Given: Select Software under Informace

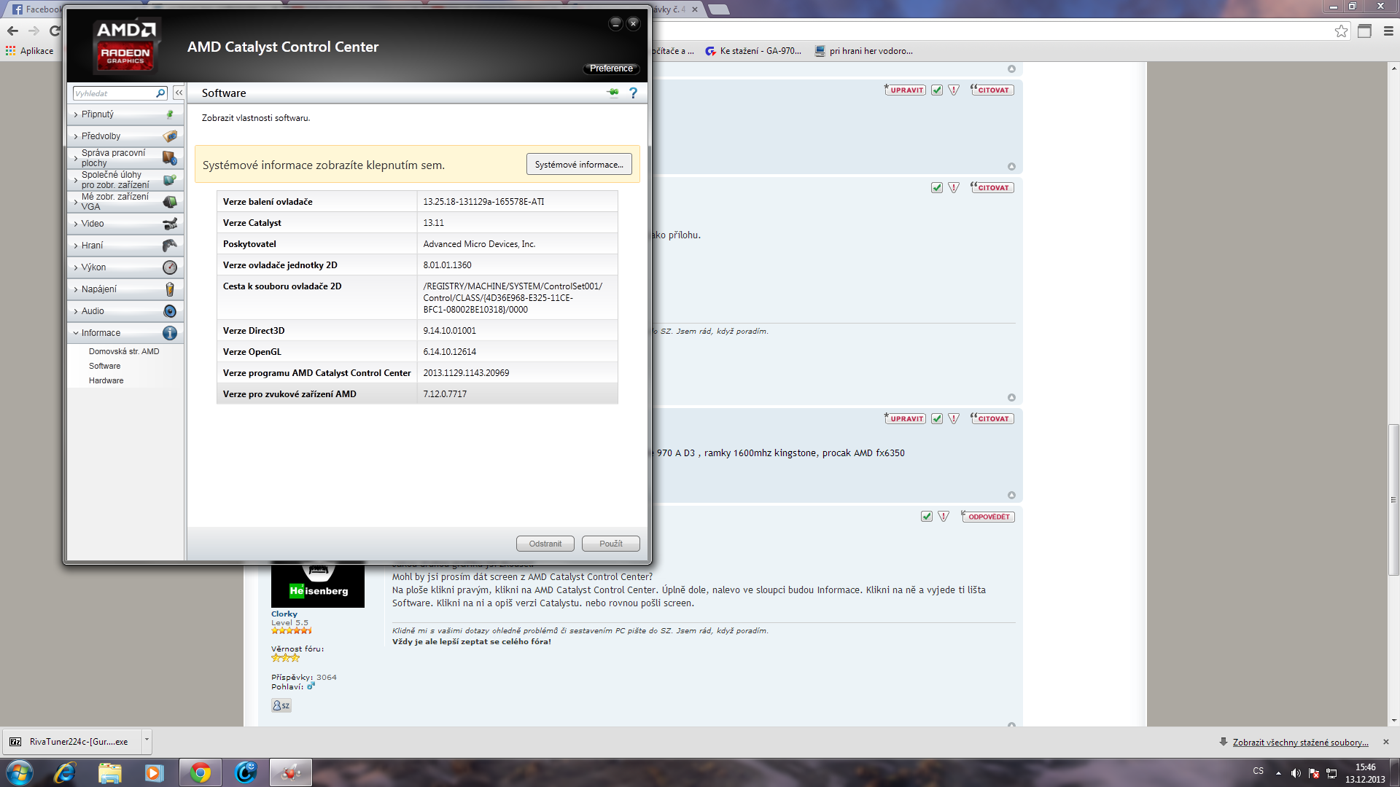Looking at the screenshot, I should click(x=104, y=366).
